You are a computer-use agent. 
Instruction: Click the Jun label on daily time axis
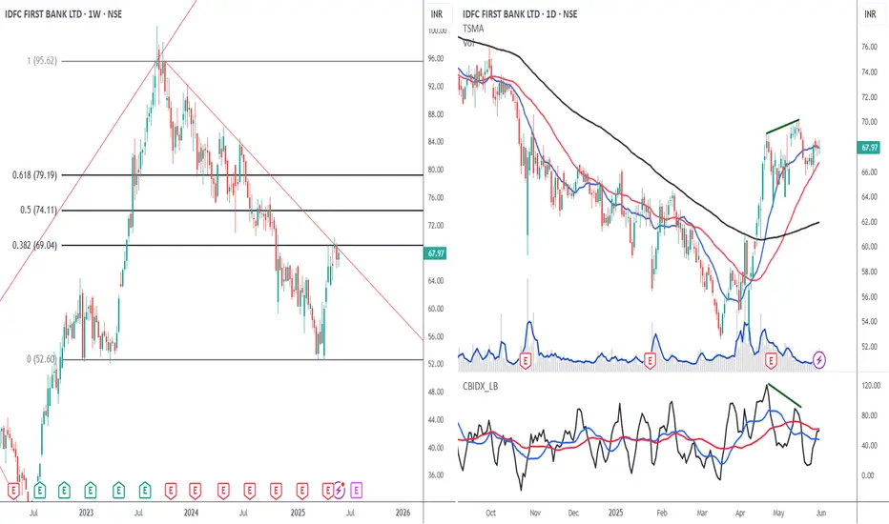pyautogui.click(x=821, y=513)
